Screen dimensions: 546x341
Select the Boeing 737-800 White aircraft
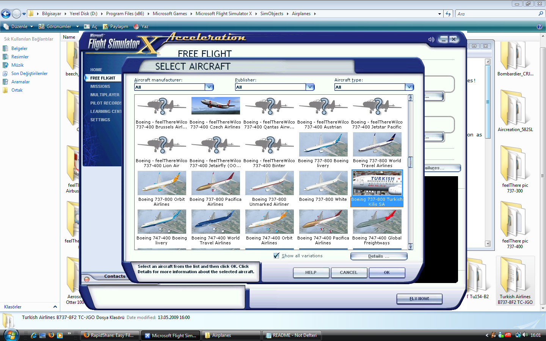tap(323, 183)
